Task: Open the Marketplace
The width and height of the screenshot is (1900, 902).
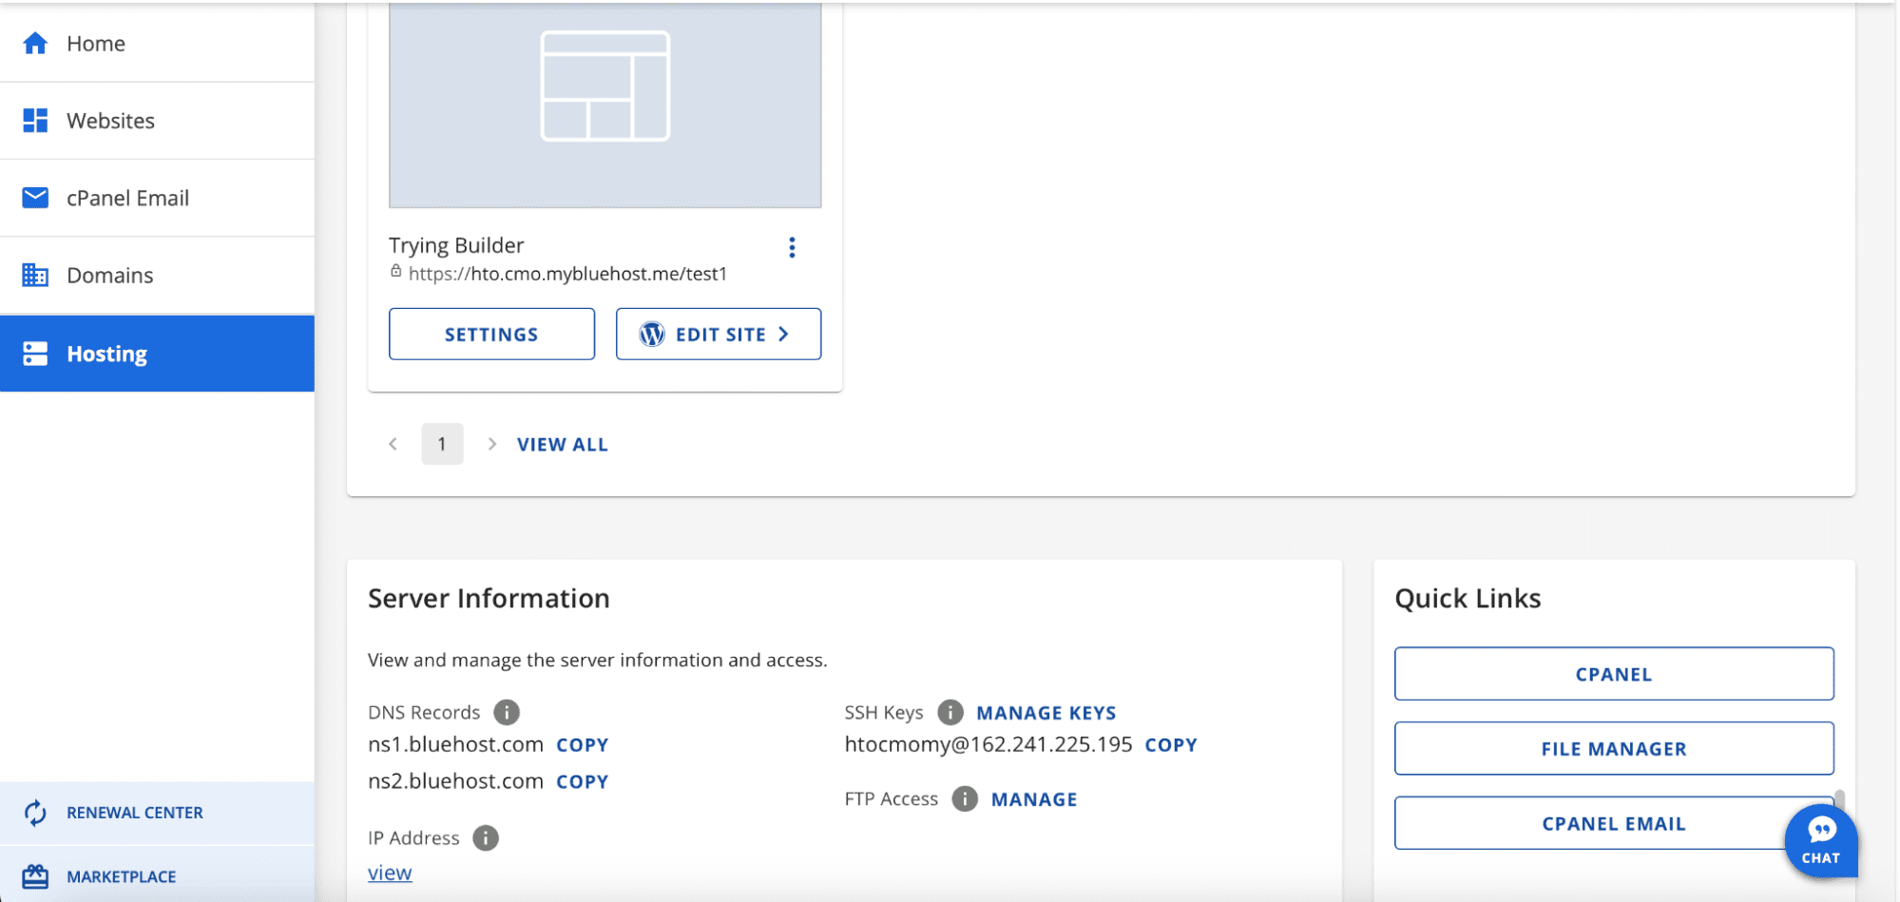Action: click(x=121, y=876)
